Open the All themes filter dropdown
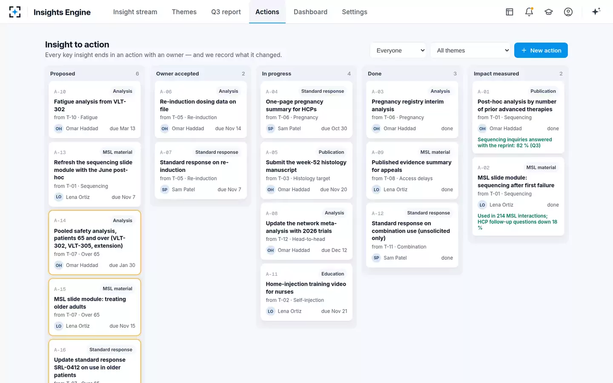This screenshot has width=613, height=383. point(470,50)
